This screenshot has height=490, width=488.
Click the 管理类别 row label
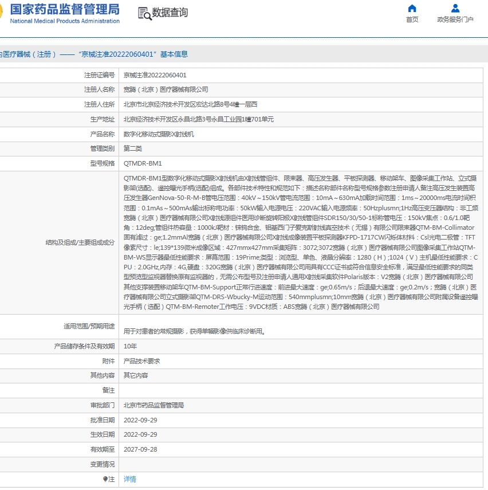point(103,148)
